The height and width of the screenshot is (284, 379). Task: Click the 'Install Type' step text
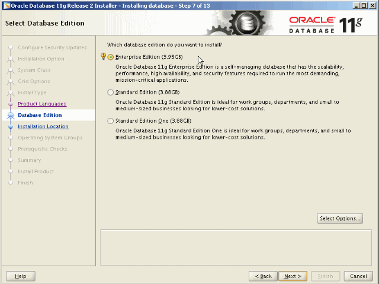pyautogui.click(x=32, y=92)
